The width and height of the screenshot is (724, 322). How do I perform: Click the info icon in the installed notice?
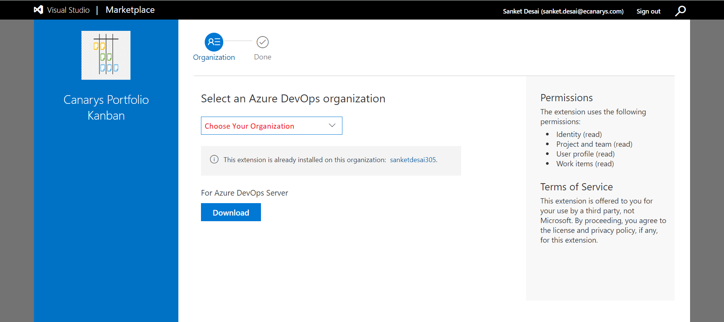214,159
